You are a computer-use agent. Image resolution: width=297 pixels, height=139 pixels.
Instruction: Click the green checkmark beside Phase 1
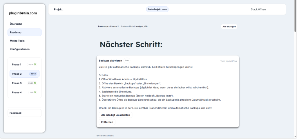pyautogui.click(x=35, y=65)
